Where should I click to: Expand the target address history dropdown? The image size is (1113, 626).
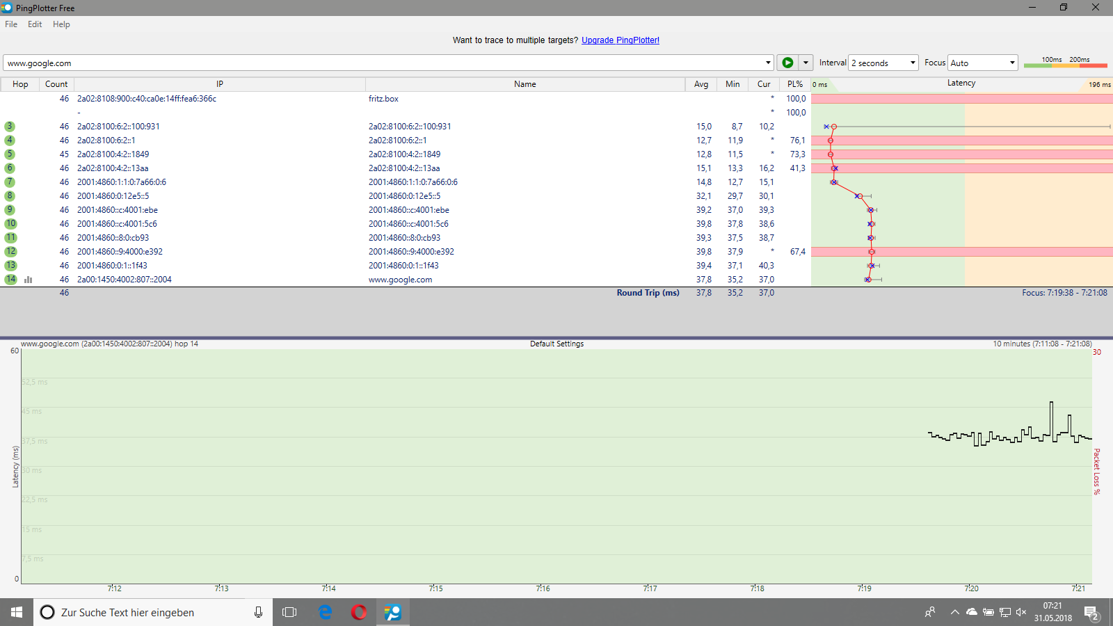(x=768, y=63)
